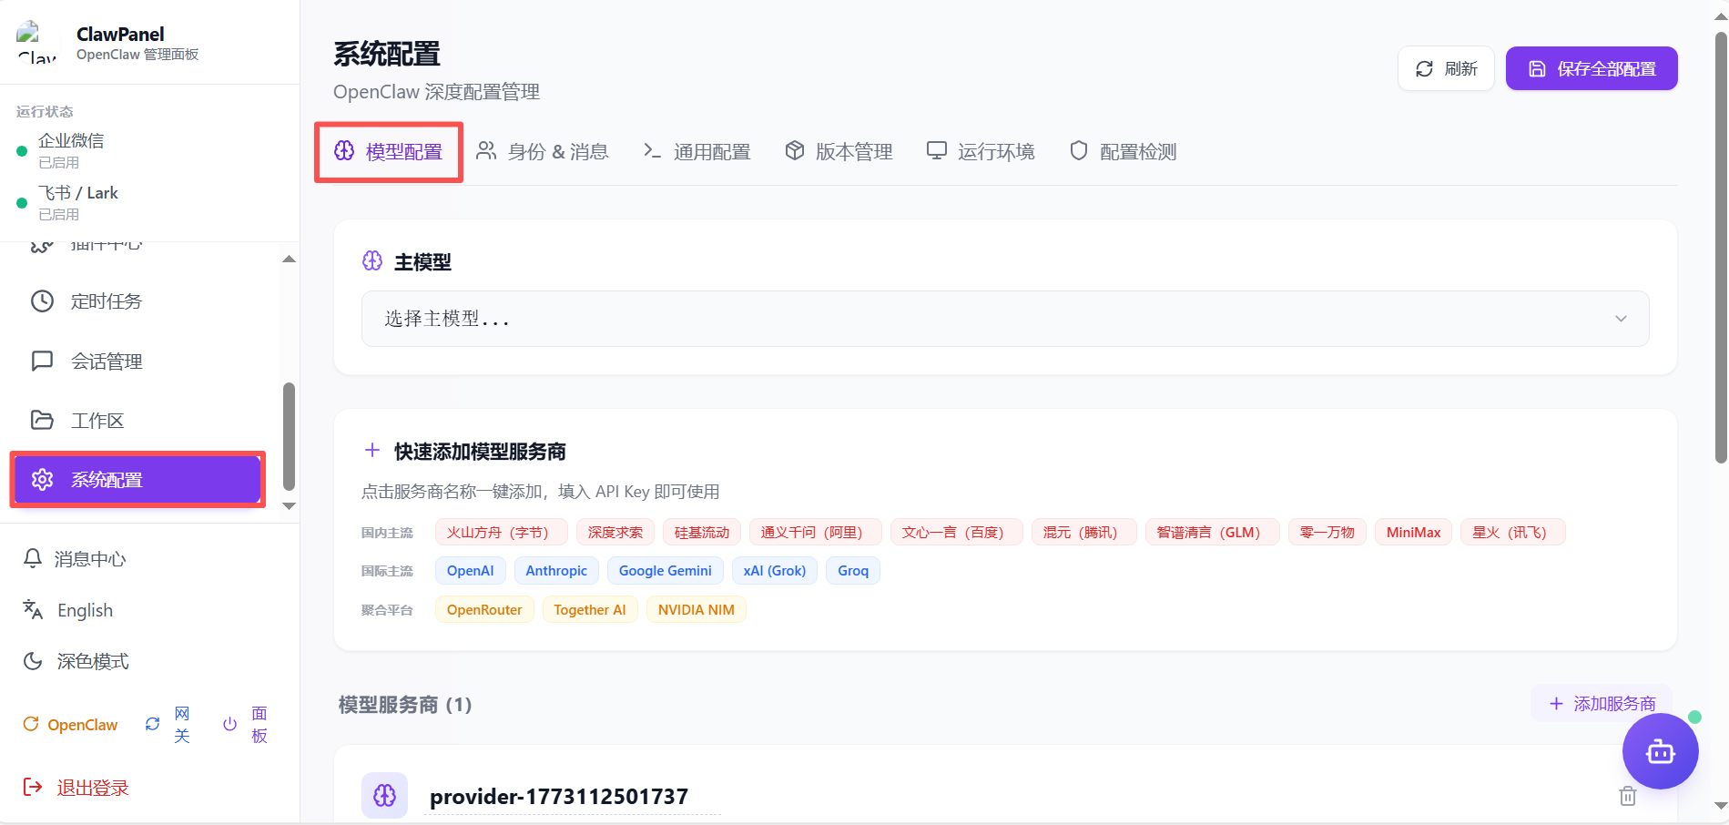Add the 智谱清言 (GLM) provider
1729x825 pixels.
click(x=1213, y=533)
